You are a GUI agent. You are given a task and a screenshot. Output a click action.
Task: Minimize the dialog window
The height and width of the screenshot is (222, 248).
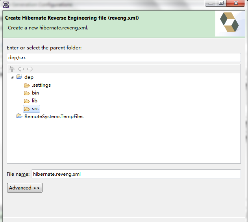coord(211,3)
